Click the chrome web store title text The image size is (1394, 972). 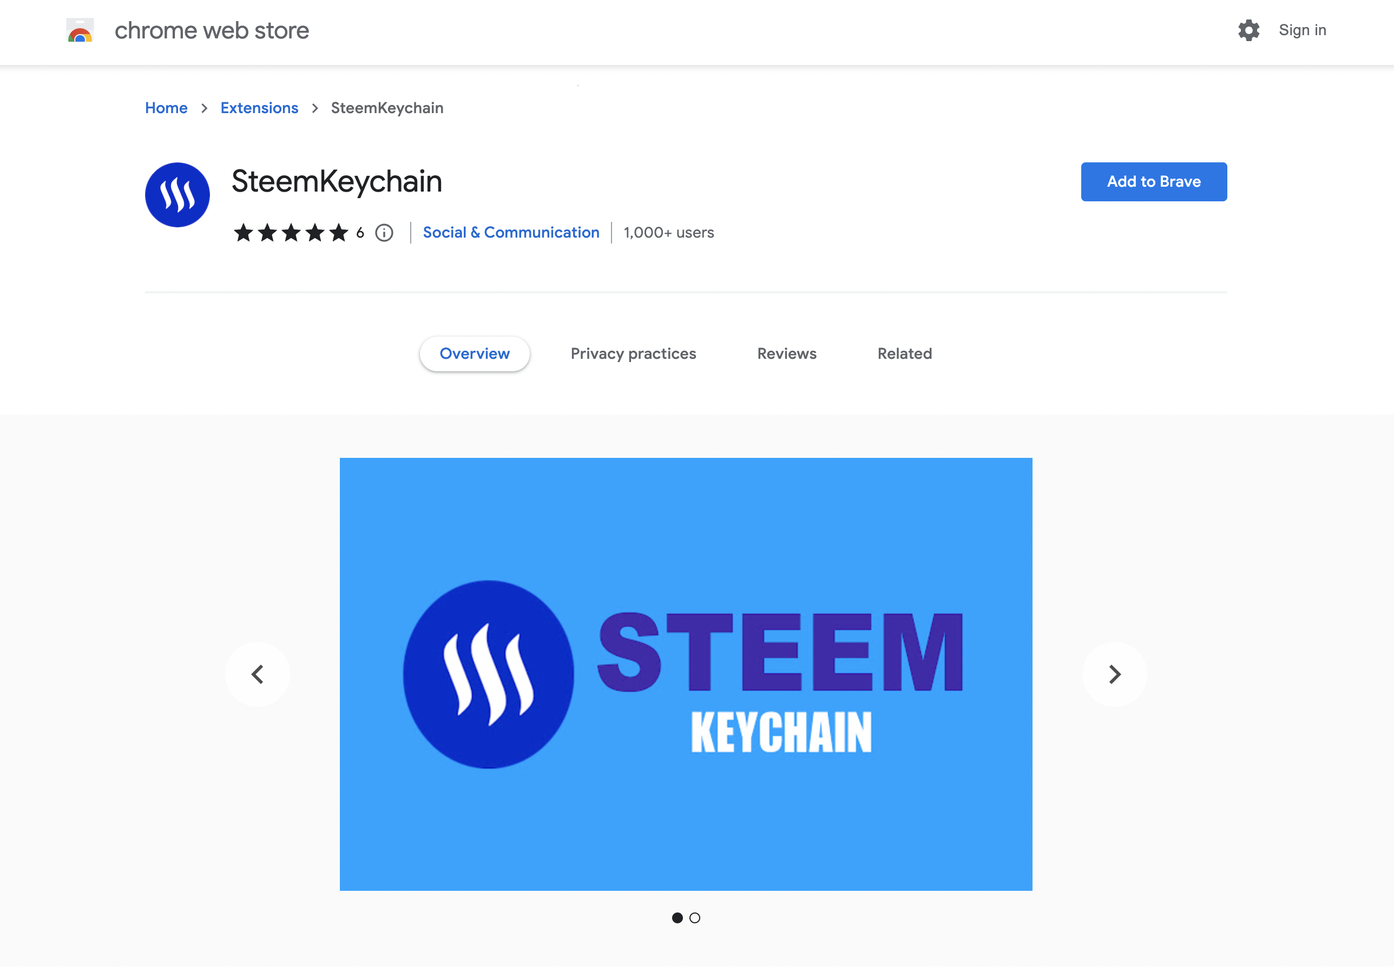211,30
